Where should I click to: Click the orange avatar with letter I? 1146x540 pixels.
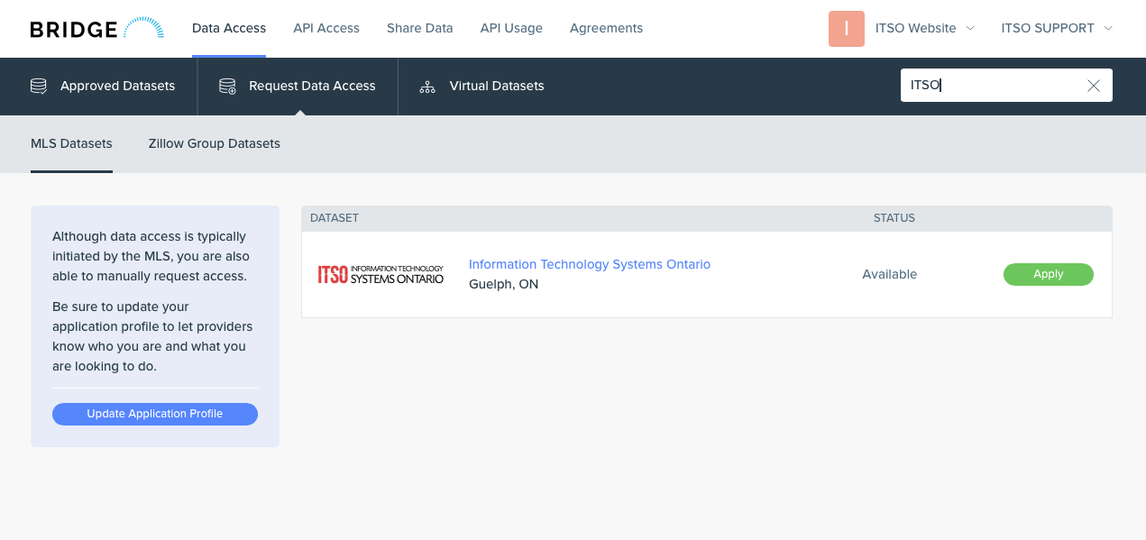point(846,29)
